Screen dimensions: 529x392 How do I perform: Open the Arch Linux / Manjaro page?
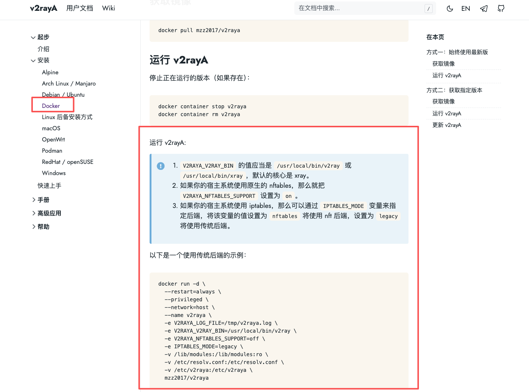coord(69,84)
